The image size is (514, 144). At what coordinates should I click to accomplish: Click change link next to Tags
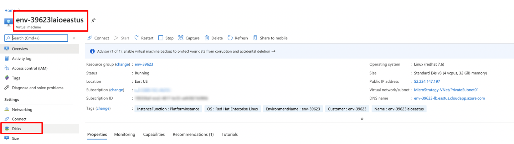pos(103,109)
